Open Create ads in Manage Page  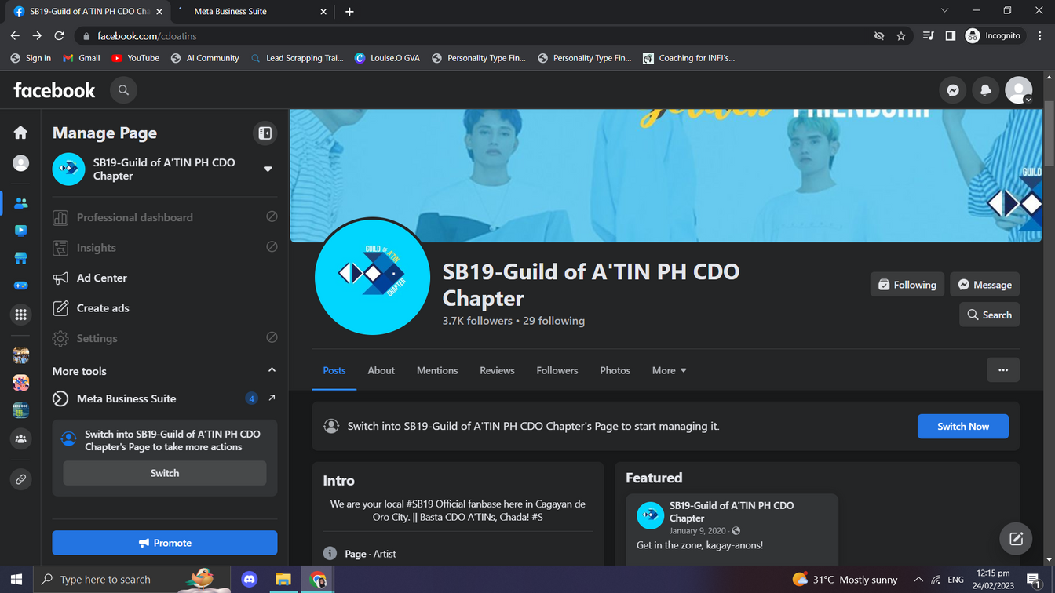[x=165, y=308]
